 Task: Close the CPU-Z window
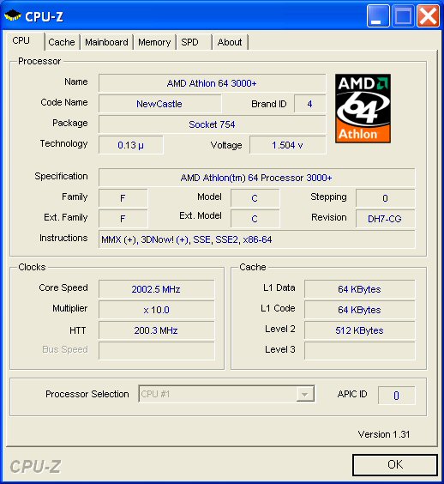pos(428,16)
